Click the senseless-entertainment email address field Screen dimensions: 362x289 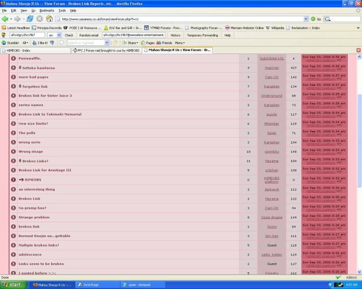tap(133, 35)
